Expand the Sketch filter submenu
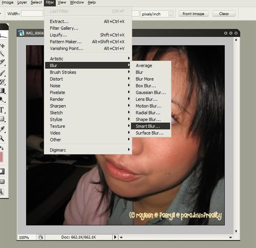 88,112
